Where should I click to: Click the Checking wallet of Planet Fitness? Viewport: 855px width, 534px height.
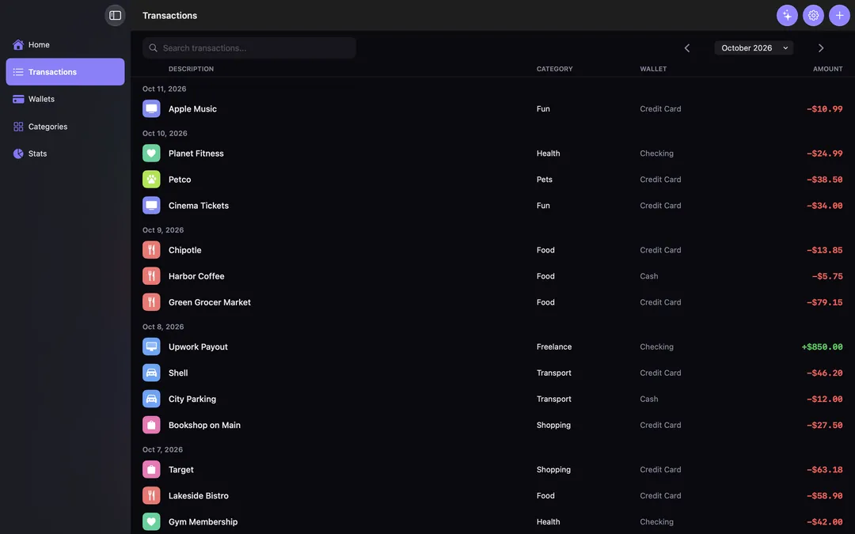coord(656,153)
